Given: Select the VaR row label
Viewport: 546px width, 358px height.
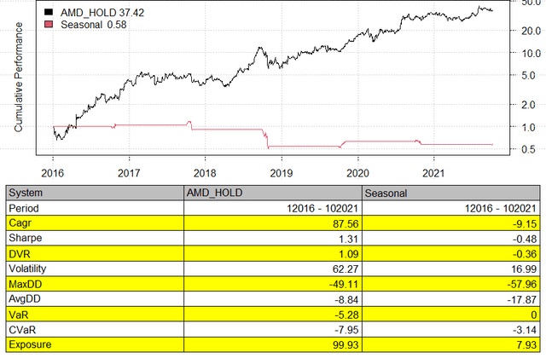Looking at the screenshot, I should (x=19, y=315).
